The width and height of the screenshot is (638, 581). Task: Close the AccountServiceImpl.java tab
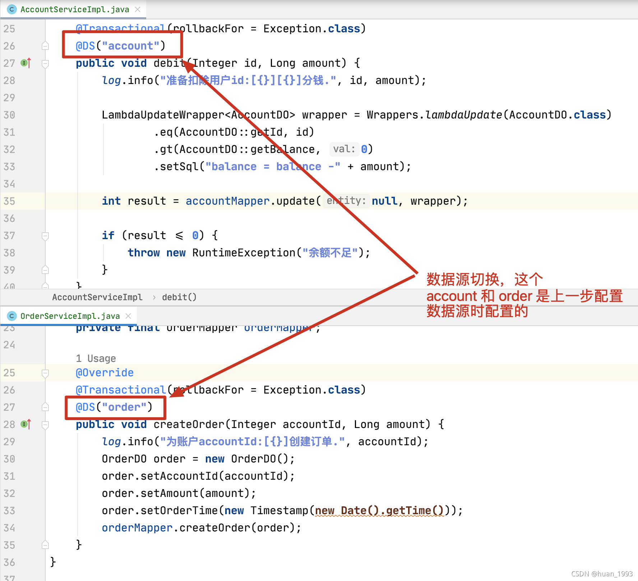click(138, 9)
